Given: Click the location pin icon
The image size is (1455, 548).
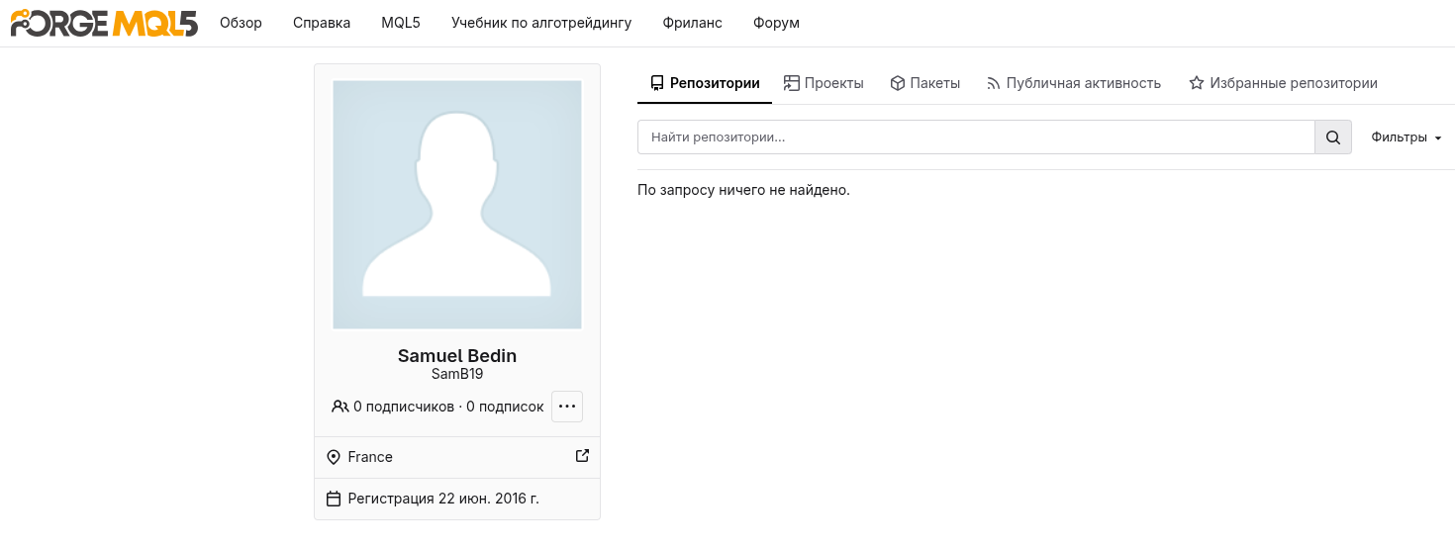Looking at the screenshot, I should 334,457.
